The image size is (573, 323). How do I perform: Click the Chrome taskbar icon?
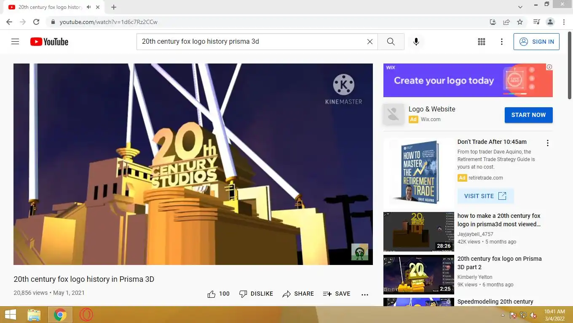[60, 315]
